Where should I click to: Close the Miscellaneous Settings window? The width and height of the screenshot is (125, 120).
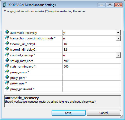point(118,5)
